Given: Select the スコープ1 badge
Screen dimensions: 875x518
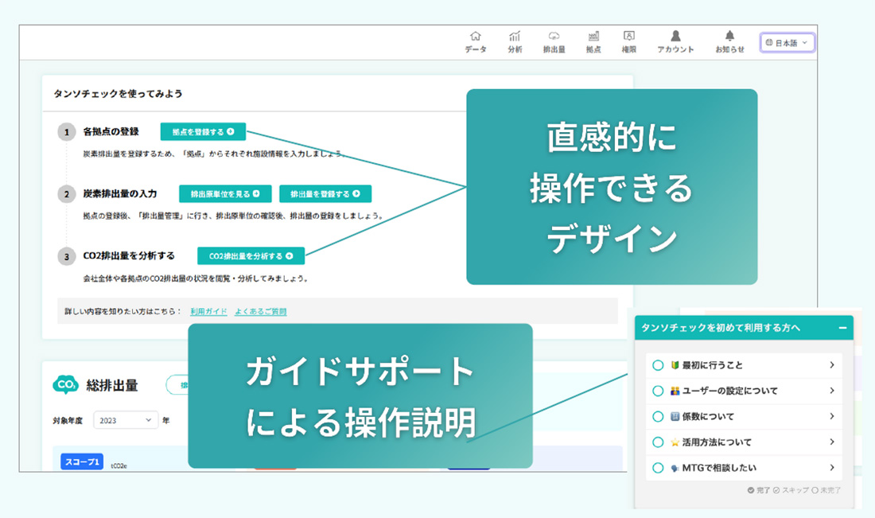Looking at the screenshot, I should click(82, 462).
